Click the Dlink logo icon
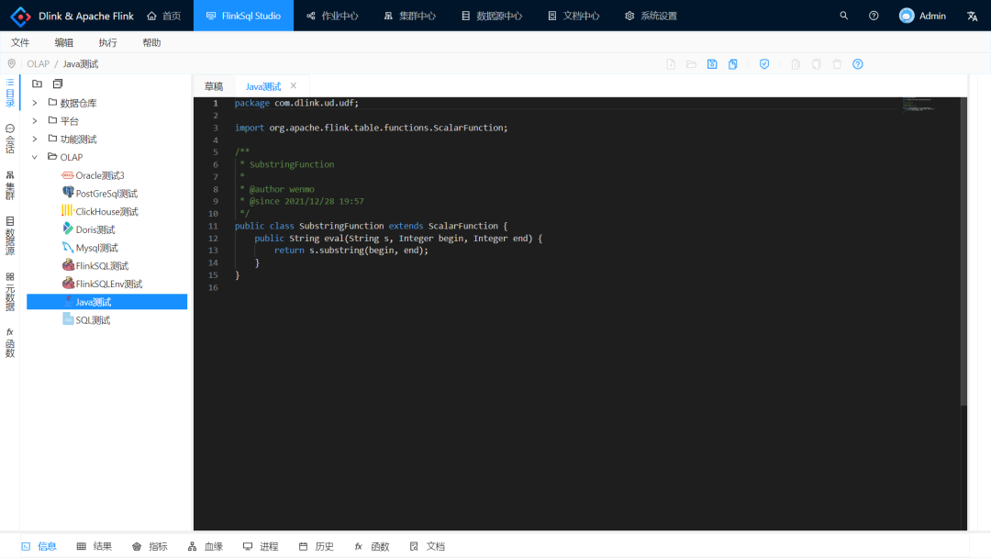 [20, 16]
